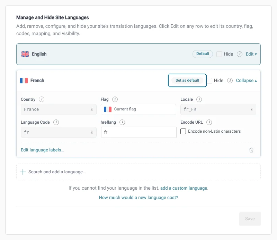Click the English UK flag icon
277x240 pixels.
25,54
